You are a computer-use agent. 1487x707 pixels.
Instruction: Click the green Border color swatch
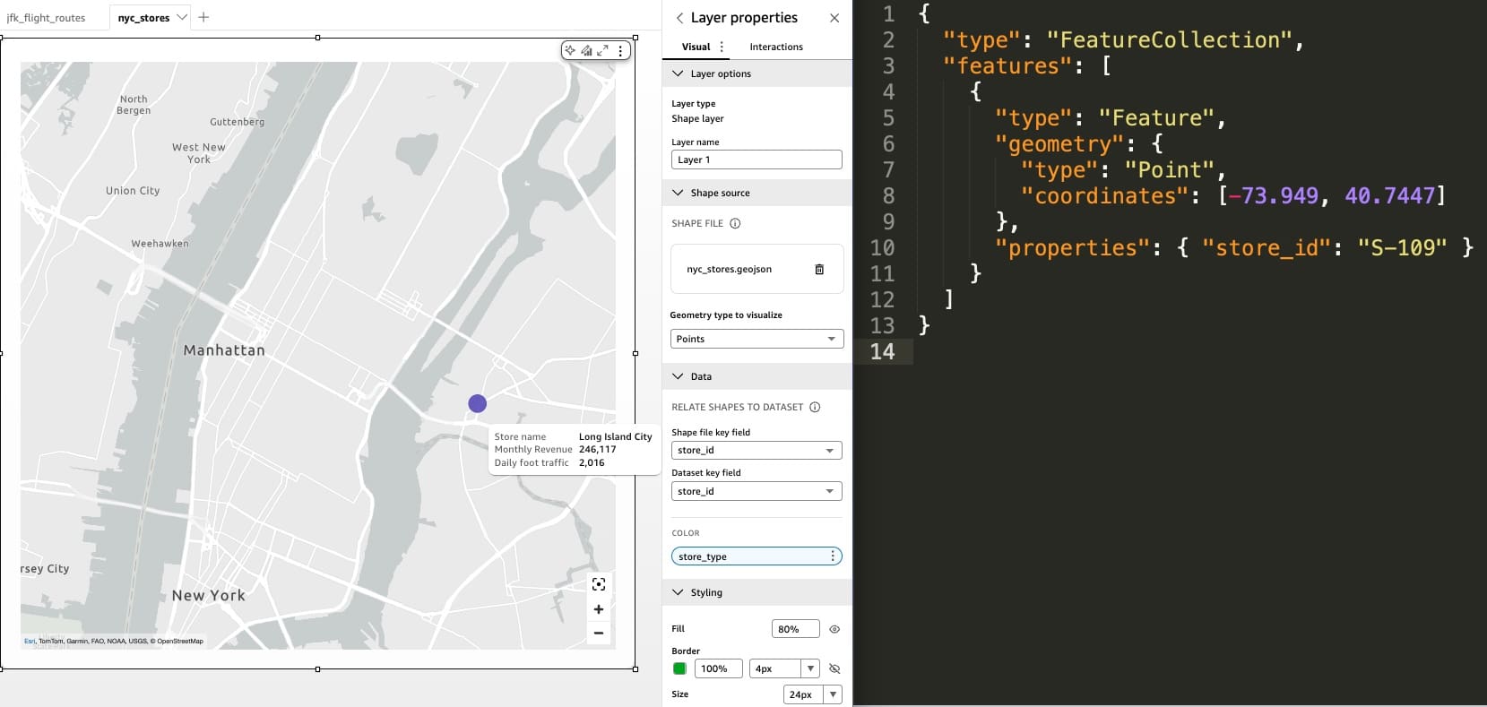tap(679, 668)
